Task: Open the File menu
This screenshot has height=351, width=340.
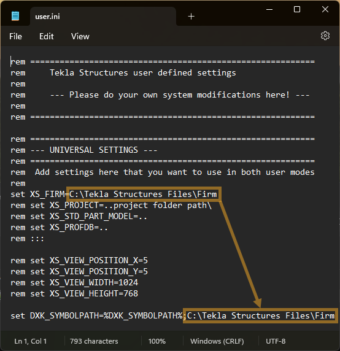Action: tap(15, 36)
